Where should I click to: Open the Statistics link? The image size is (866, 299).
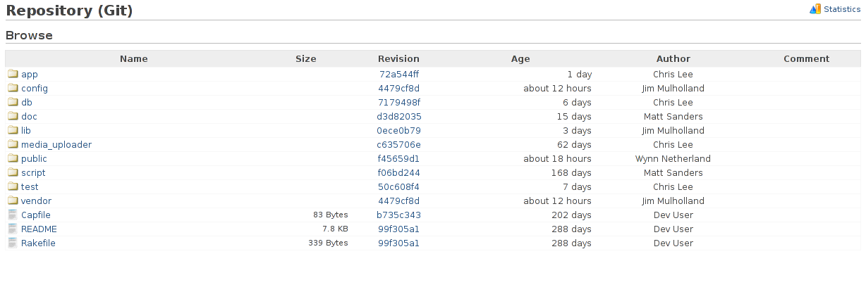tap(842, 9)
